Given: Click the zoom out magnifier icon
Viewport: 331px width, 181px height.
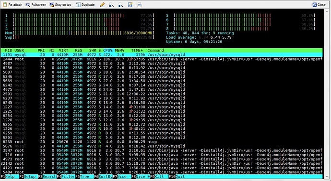Looking at the screenshot, I should click(x=120, y=5).
